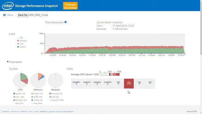Select the red sdb disk tile
The image size is (202, 114).
129,84
